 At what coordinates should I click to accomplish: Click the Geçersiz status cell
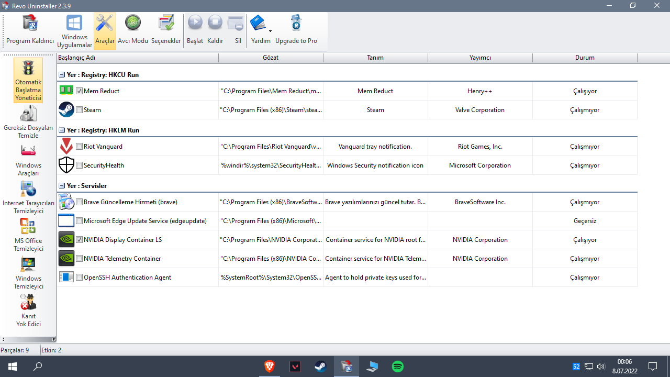[x=585, y=221]
